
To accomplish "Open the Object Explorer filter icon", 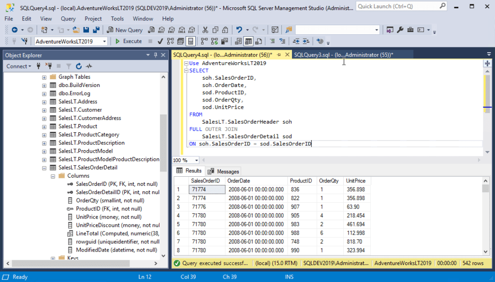I will [69, 66].
